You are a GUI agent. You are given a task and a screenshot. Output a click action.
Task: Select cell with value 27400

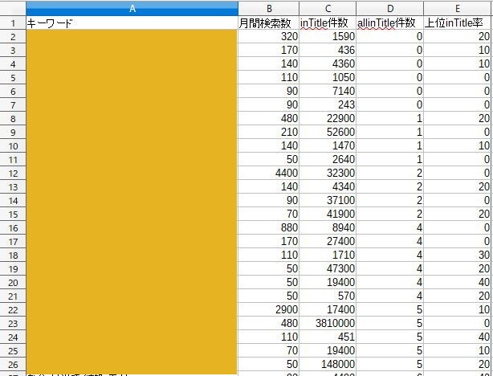(x=328, y=241)
